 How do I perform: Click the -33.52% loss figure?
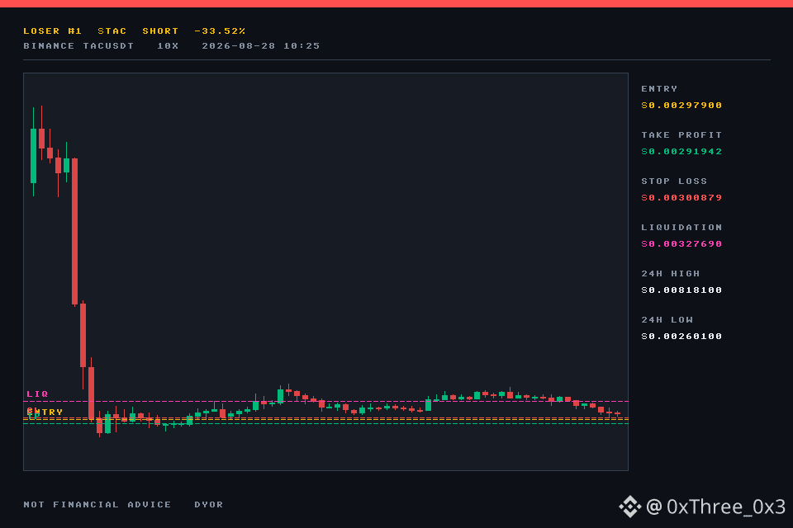coord(220,31)
